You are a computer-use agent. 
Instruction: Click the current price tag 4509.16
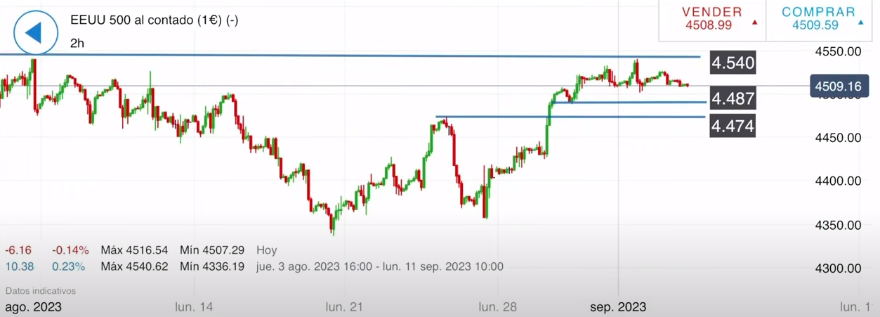(835, 86)
